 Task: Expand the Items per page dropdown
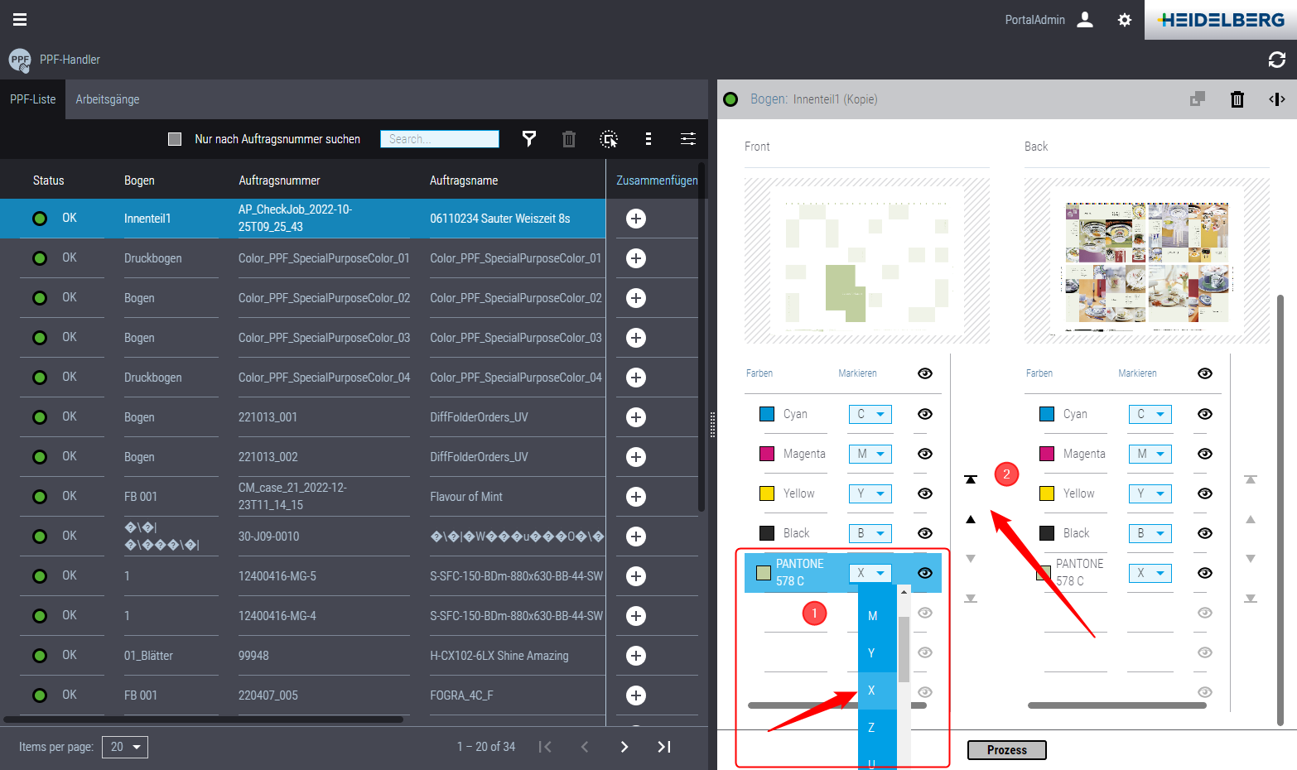coord(125,747)
